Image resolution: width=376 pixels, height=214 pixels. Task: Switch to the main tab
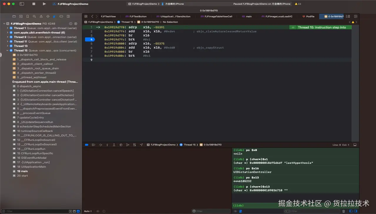247,16
